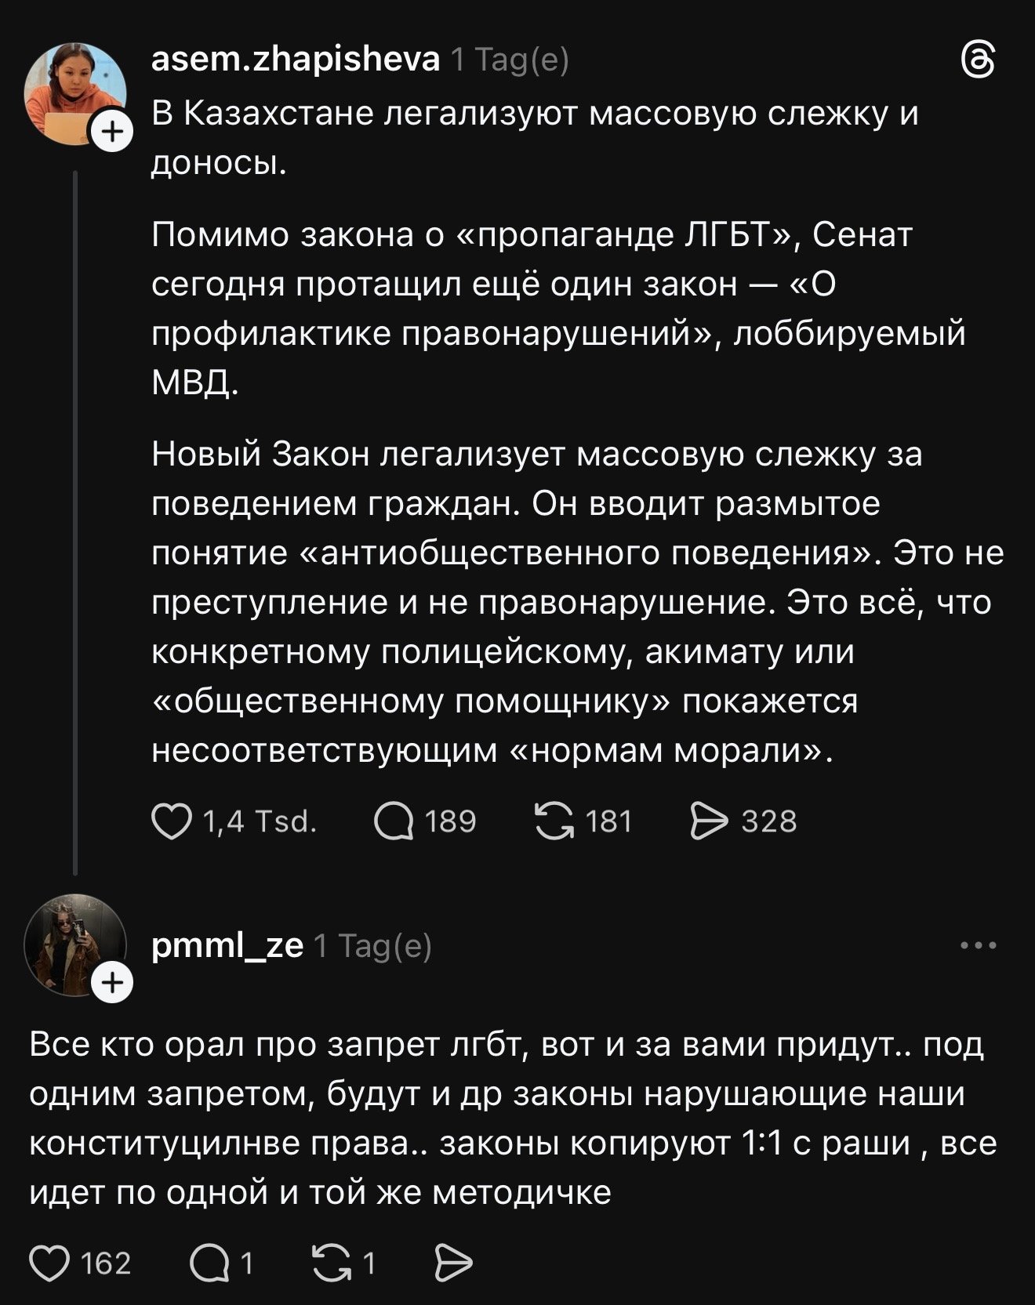Open three-dot menu on pmml_ze reply

tap(979, 946)
